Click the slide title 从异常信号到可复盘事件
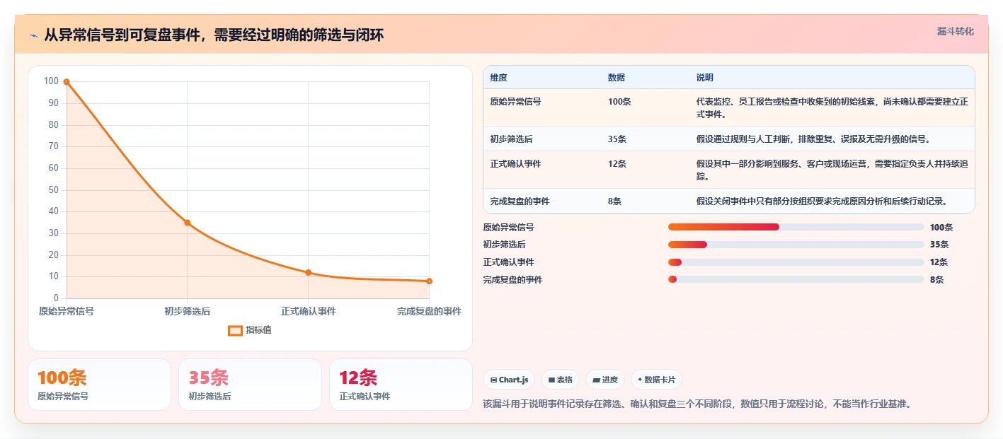 point(214,35)
